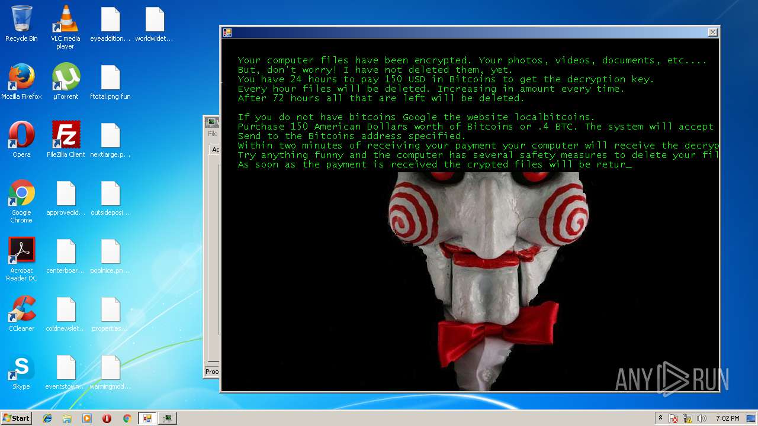Open the volume speaker tray icon
Screen dimensions: 758x426
tap(702, 418)
